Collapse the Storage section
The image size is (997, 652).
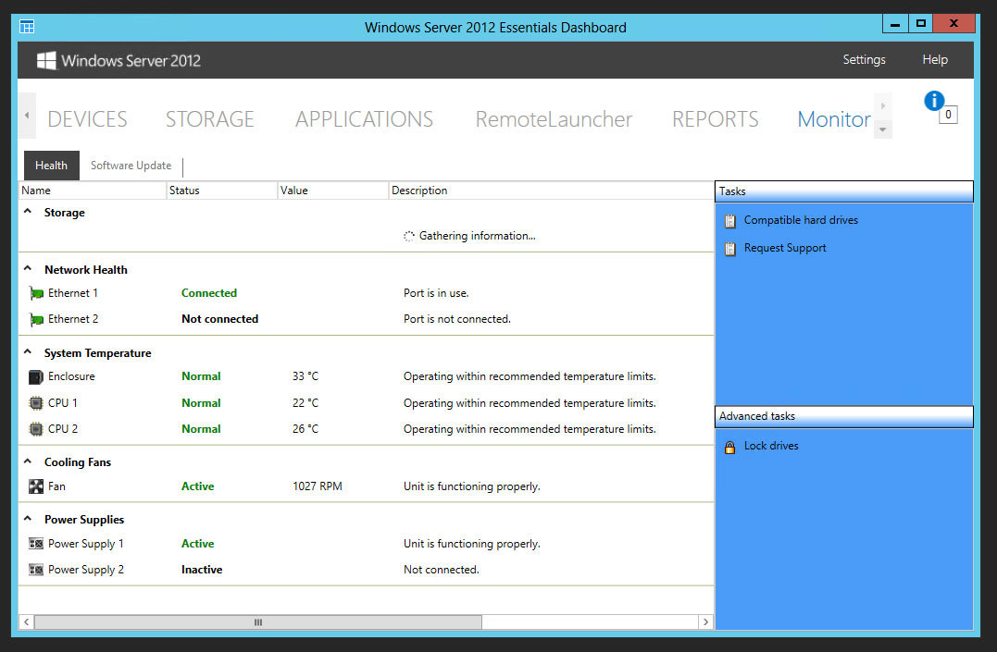point(28,212)
